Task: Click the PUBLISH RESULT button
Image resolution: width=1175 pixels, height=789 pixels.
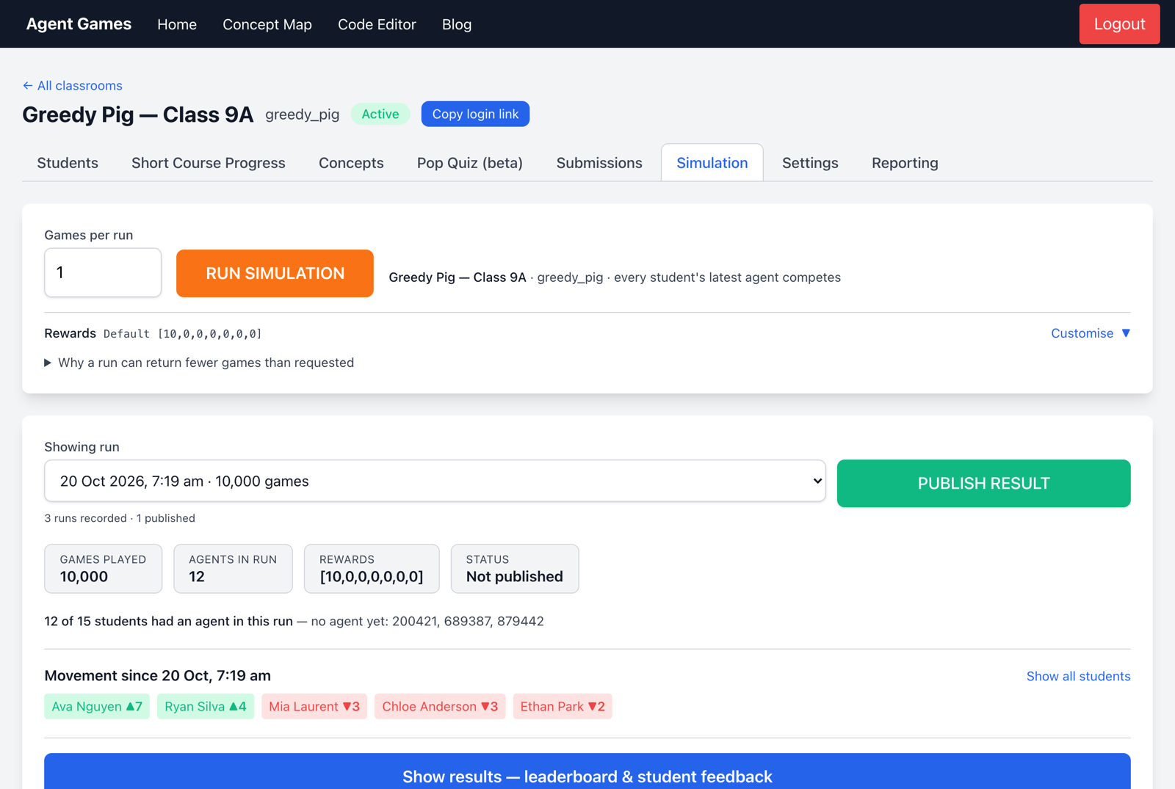Action: click(983, 483)
